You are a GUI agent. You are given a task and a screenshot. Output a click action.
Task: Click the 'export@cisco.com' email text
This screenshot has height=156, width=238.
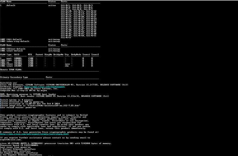[x=11, y=140]
